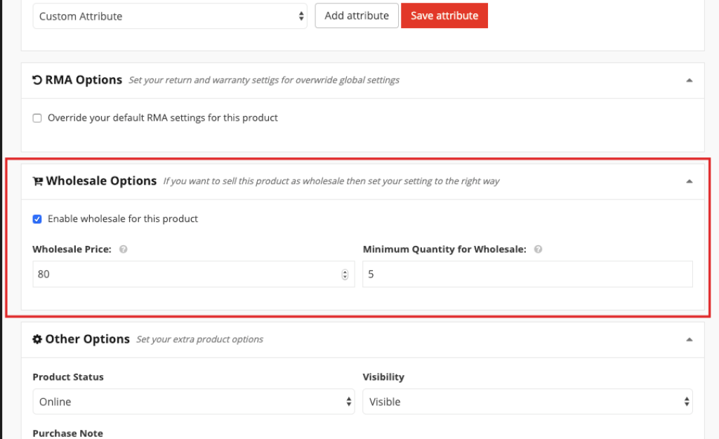Click the Minimum Quantity for Wholesale field
The width and height of the screenshot is (719, 439).
point(527,275)
